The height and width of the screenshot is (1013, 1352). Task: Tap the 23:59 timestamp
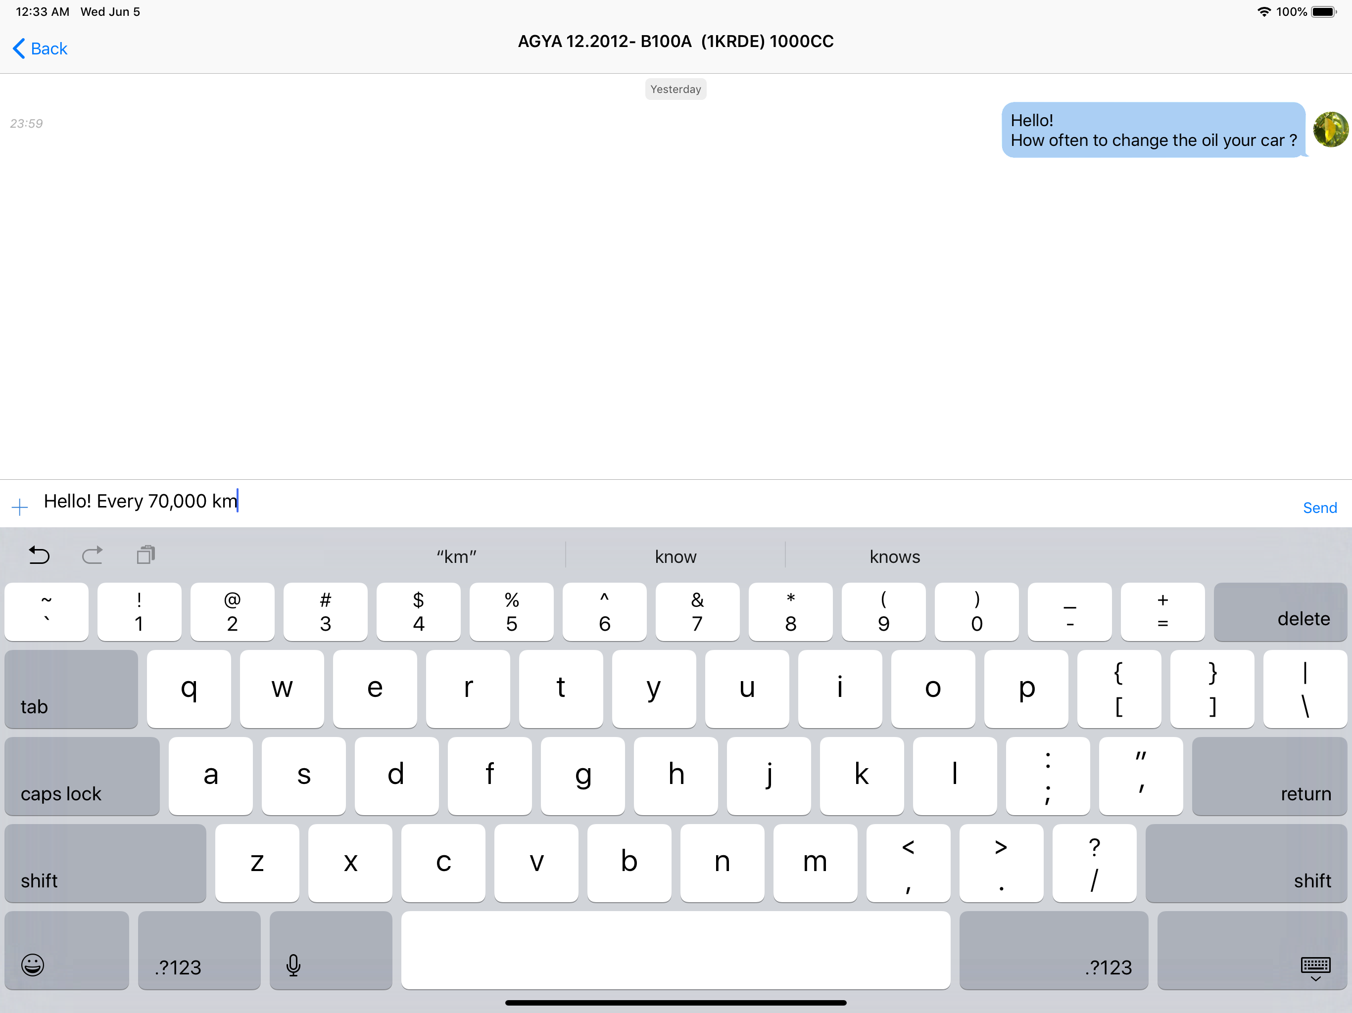[x=26, y=124]
